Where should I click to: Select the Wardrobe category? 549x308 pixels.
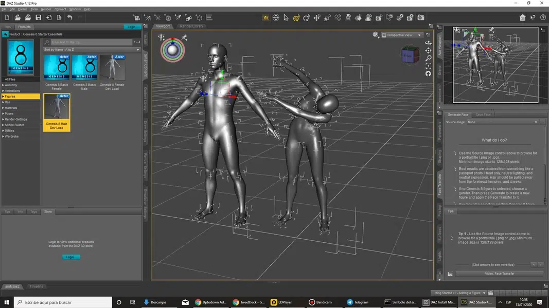(x=11, y=137)
